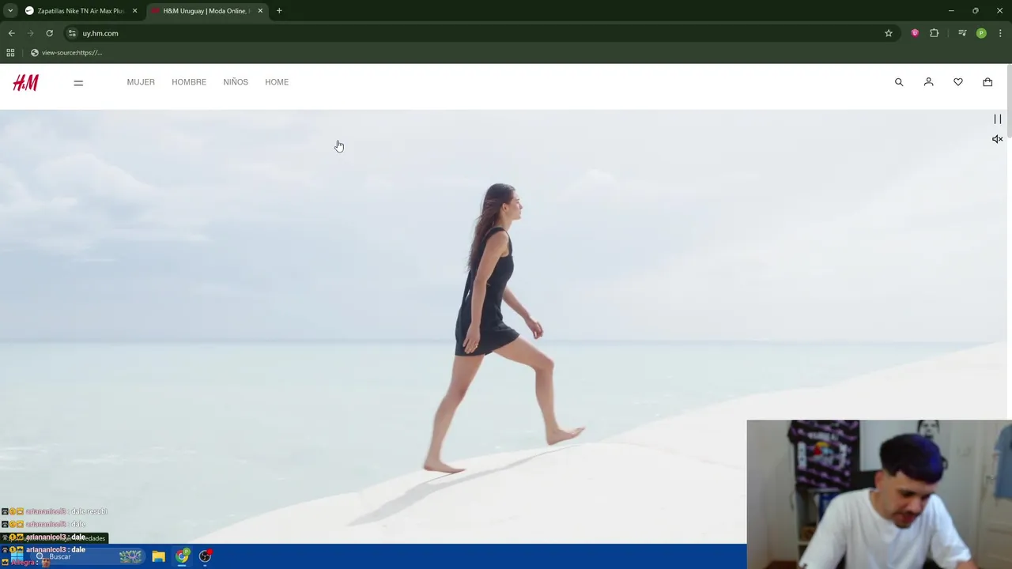This screenshot has height=569, width=1012.
Task: Switch to Zapatillas Nike TN Air Max tab
Action: tap(81, 11)
